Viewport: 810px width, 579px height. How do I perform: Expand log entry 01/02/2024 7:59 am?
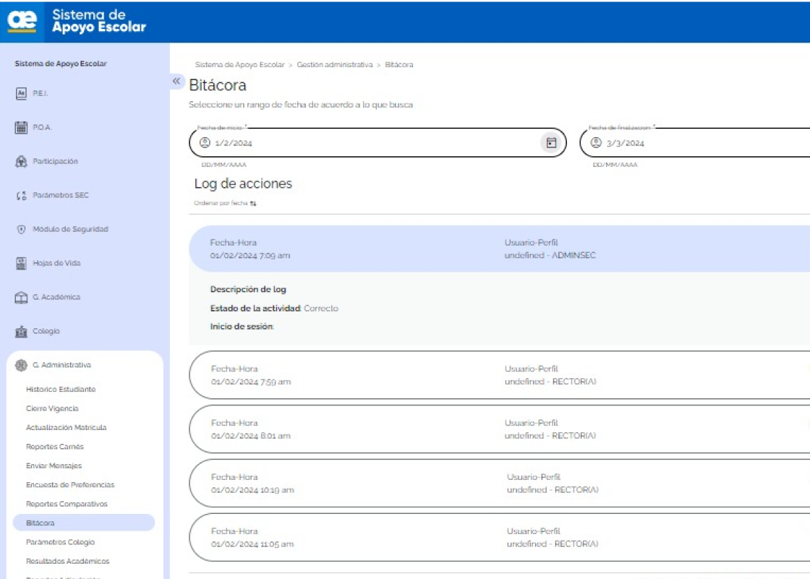click(500, 375)
